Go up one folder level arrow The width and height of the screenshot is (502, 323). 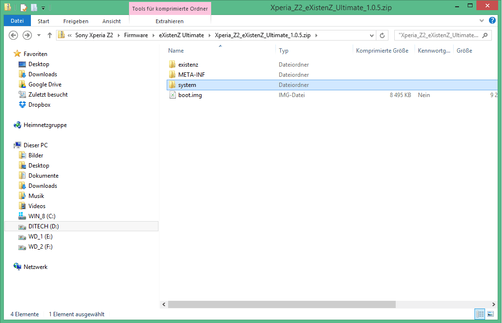(50, 35)
